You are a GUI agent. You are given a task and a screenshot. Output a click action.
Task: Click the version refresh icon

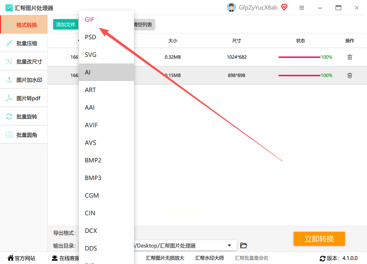point(323,258)
